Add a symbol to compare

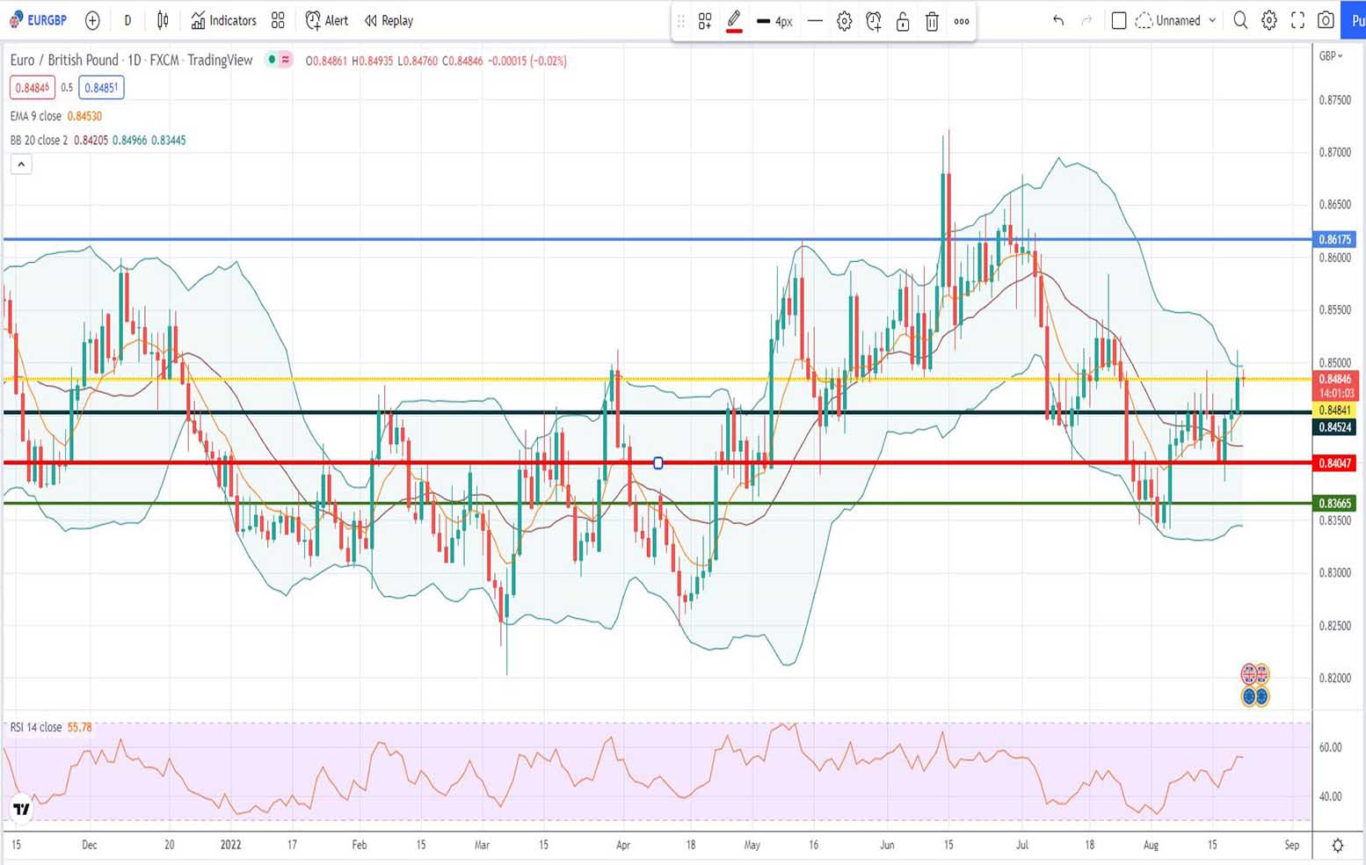92,20
